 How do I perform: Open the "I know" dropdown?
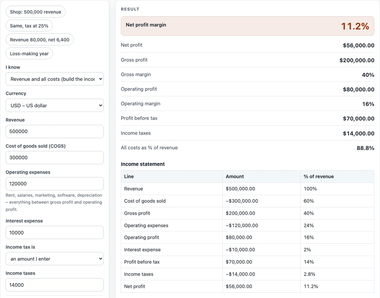[x=55, y=79]
